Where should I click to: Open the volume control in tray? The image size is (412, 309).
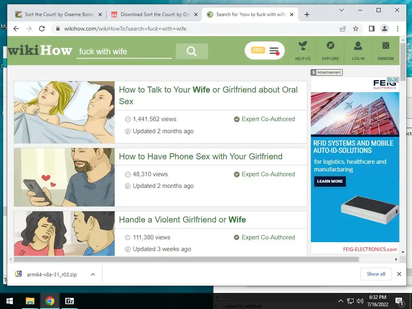point(360,301)
